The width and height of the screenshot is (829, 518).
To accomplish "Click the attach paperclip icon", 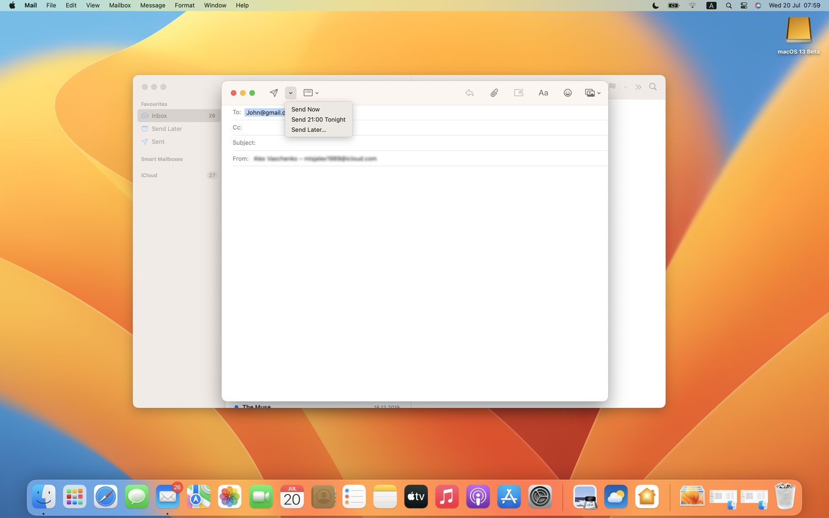I will click(494, 93).
